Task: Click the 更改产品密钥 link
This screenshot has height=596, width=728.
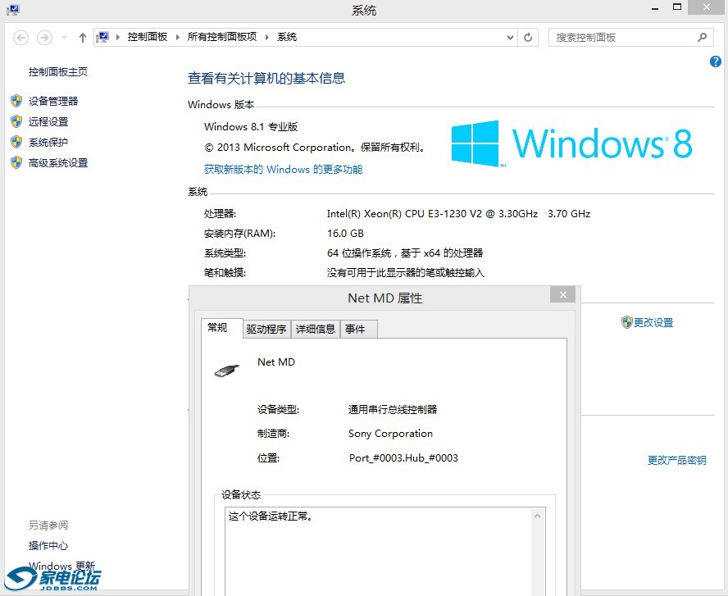Action: [x=677, y=461]
